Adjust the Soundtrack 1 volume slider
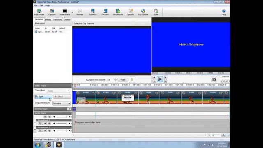The width and height of the screenshot is (263, 148). [62, 123]
